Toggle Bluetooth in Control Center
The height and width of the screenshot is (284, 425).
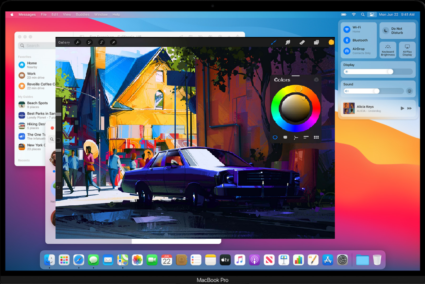(x=347, y=40)
